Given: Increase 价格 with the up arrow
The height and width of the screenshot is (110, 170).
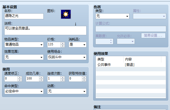Looking at the screenshot, I should 63,43.
